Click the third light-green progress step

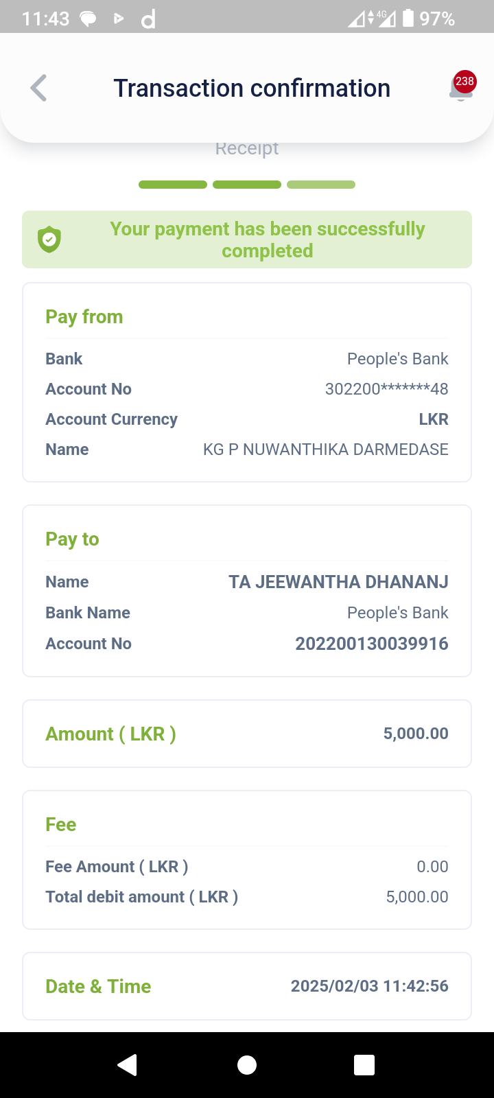321,185
